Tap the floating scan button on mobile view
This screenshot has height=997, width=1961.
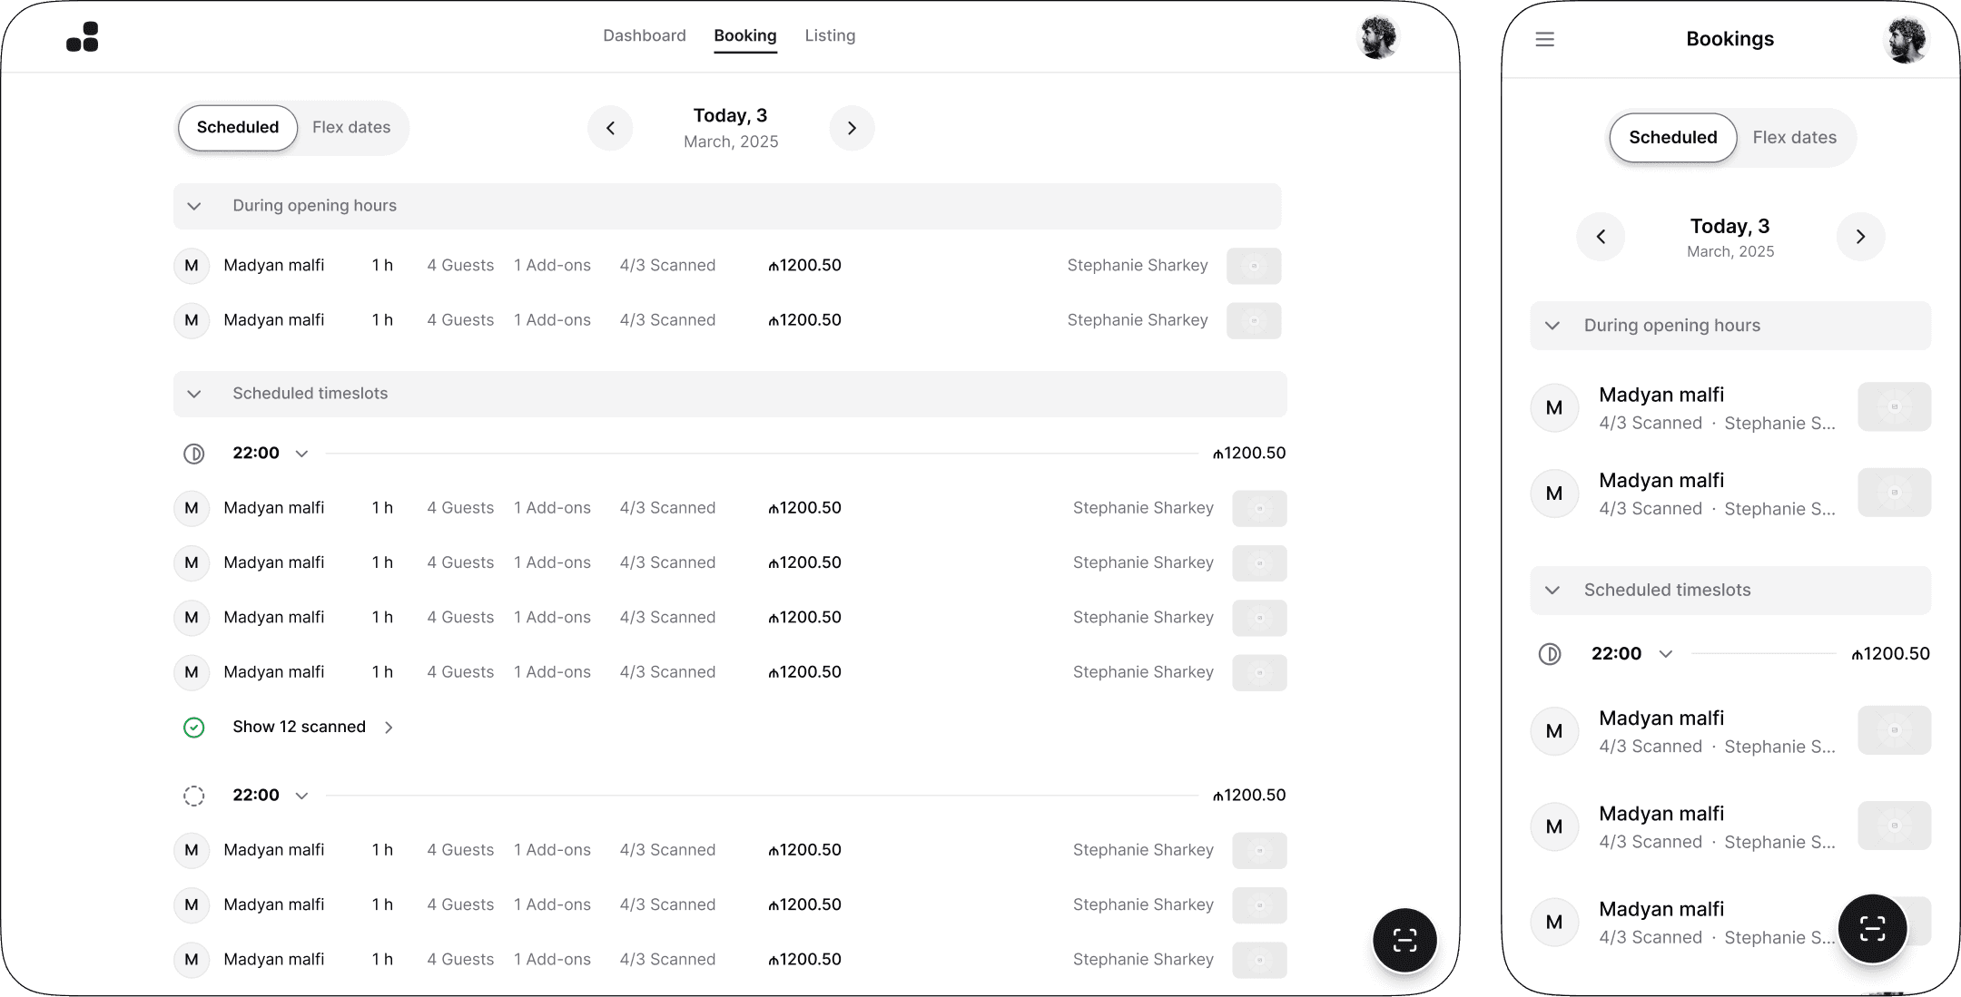point(1872,928)
